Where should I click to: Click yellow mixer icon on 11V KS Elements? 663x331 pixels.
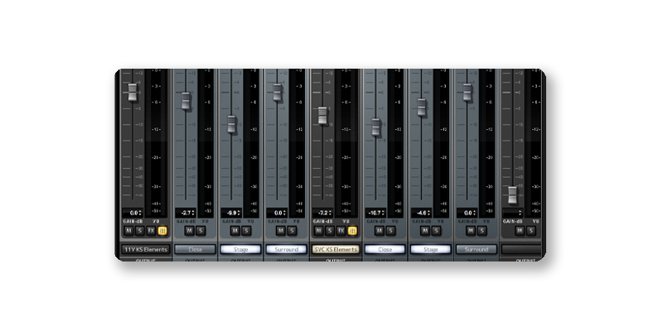coord(162,231)
